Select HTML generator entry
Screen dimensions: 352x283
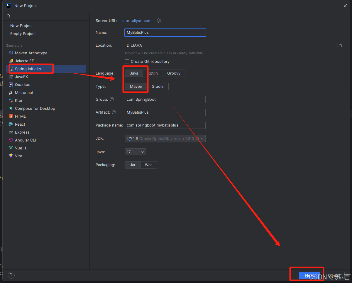[x=20, y=116]
